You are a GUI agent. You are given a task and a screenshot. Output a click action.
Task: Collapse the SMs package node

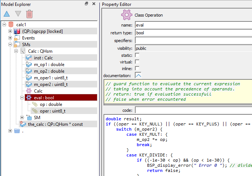point(10,44)
